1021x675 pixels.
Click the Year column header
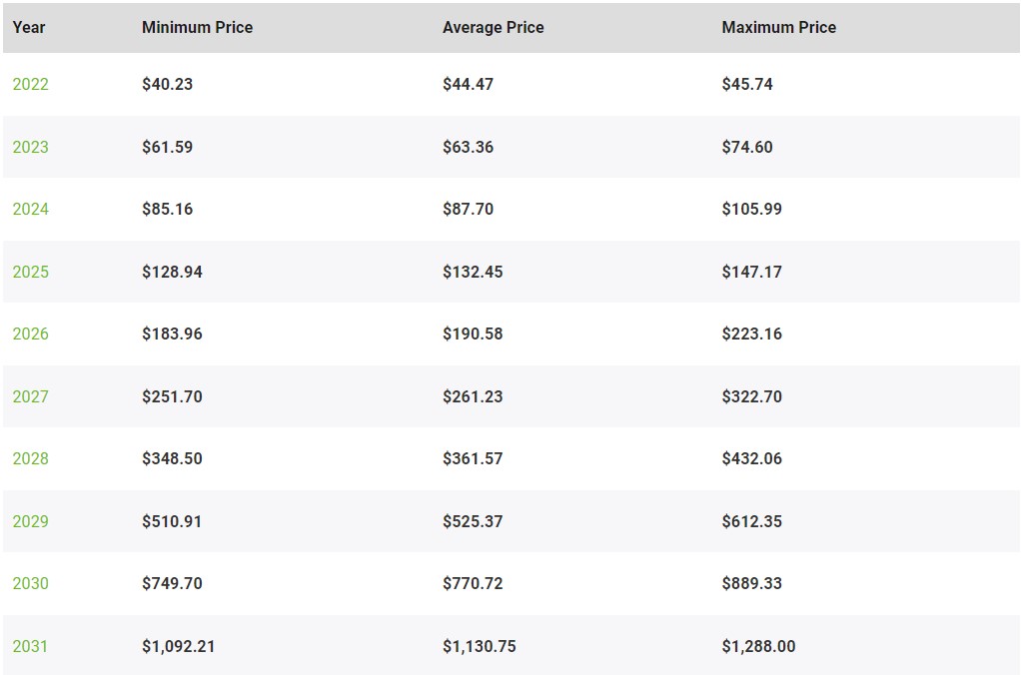pos(29,27)
